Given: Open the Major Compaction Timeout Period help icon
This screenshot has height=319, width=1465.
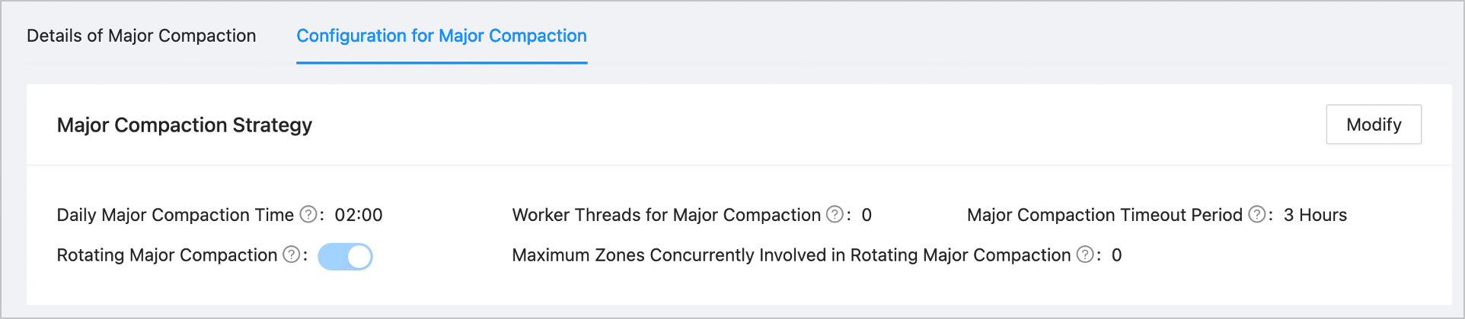Looking at the screenshot, I should tap(1256, 215).
